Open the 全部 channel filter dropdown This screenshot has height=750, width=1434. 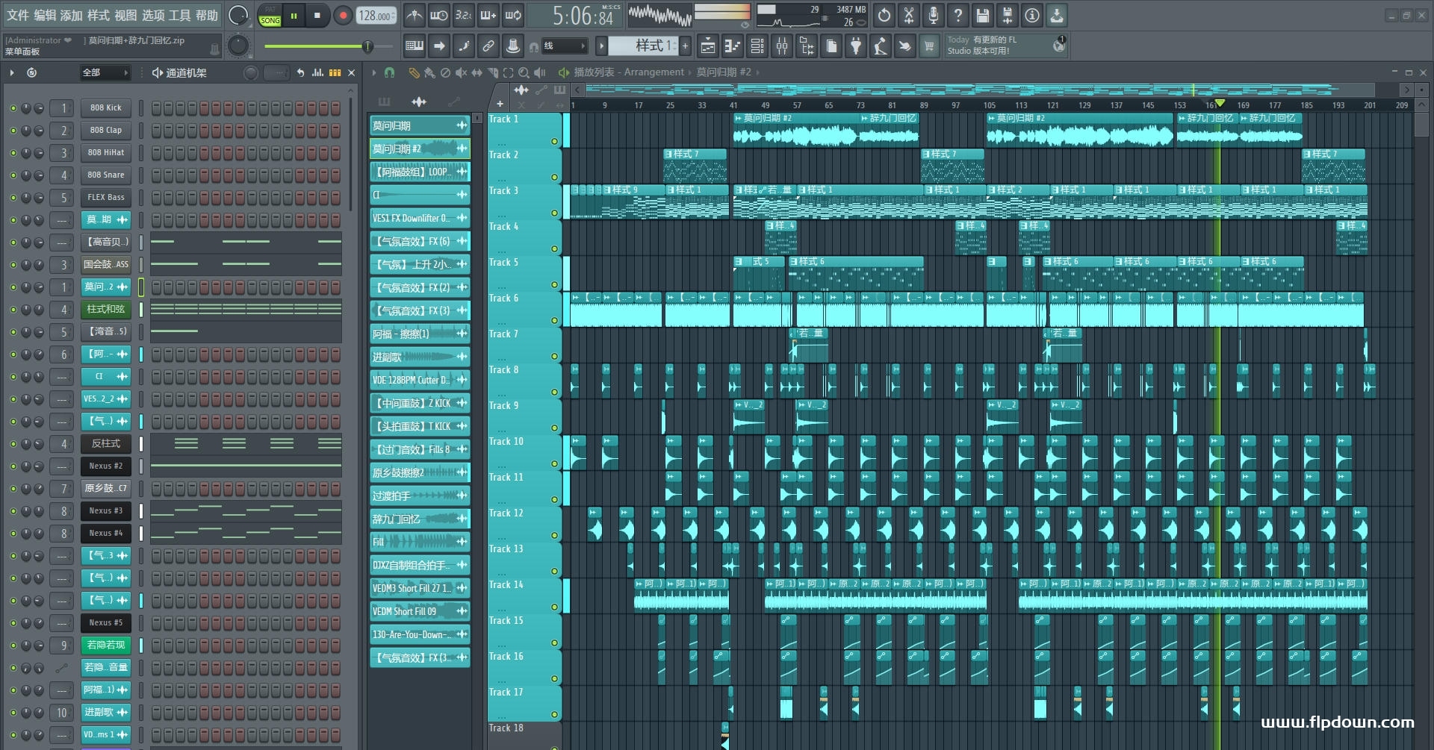click(x=105, y=72)
